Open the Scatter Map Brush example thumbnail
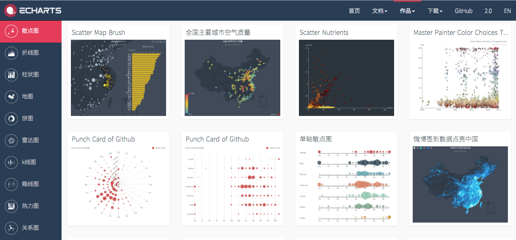Screen dimensions: 516x240 point(118,78)
